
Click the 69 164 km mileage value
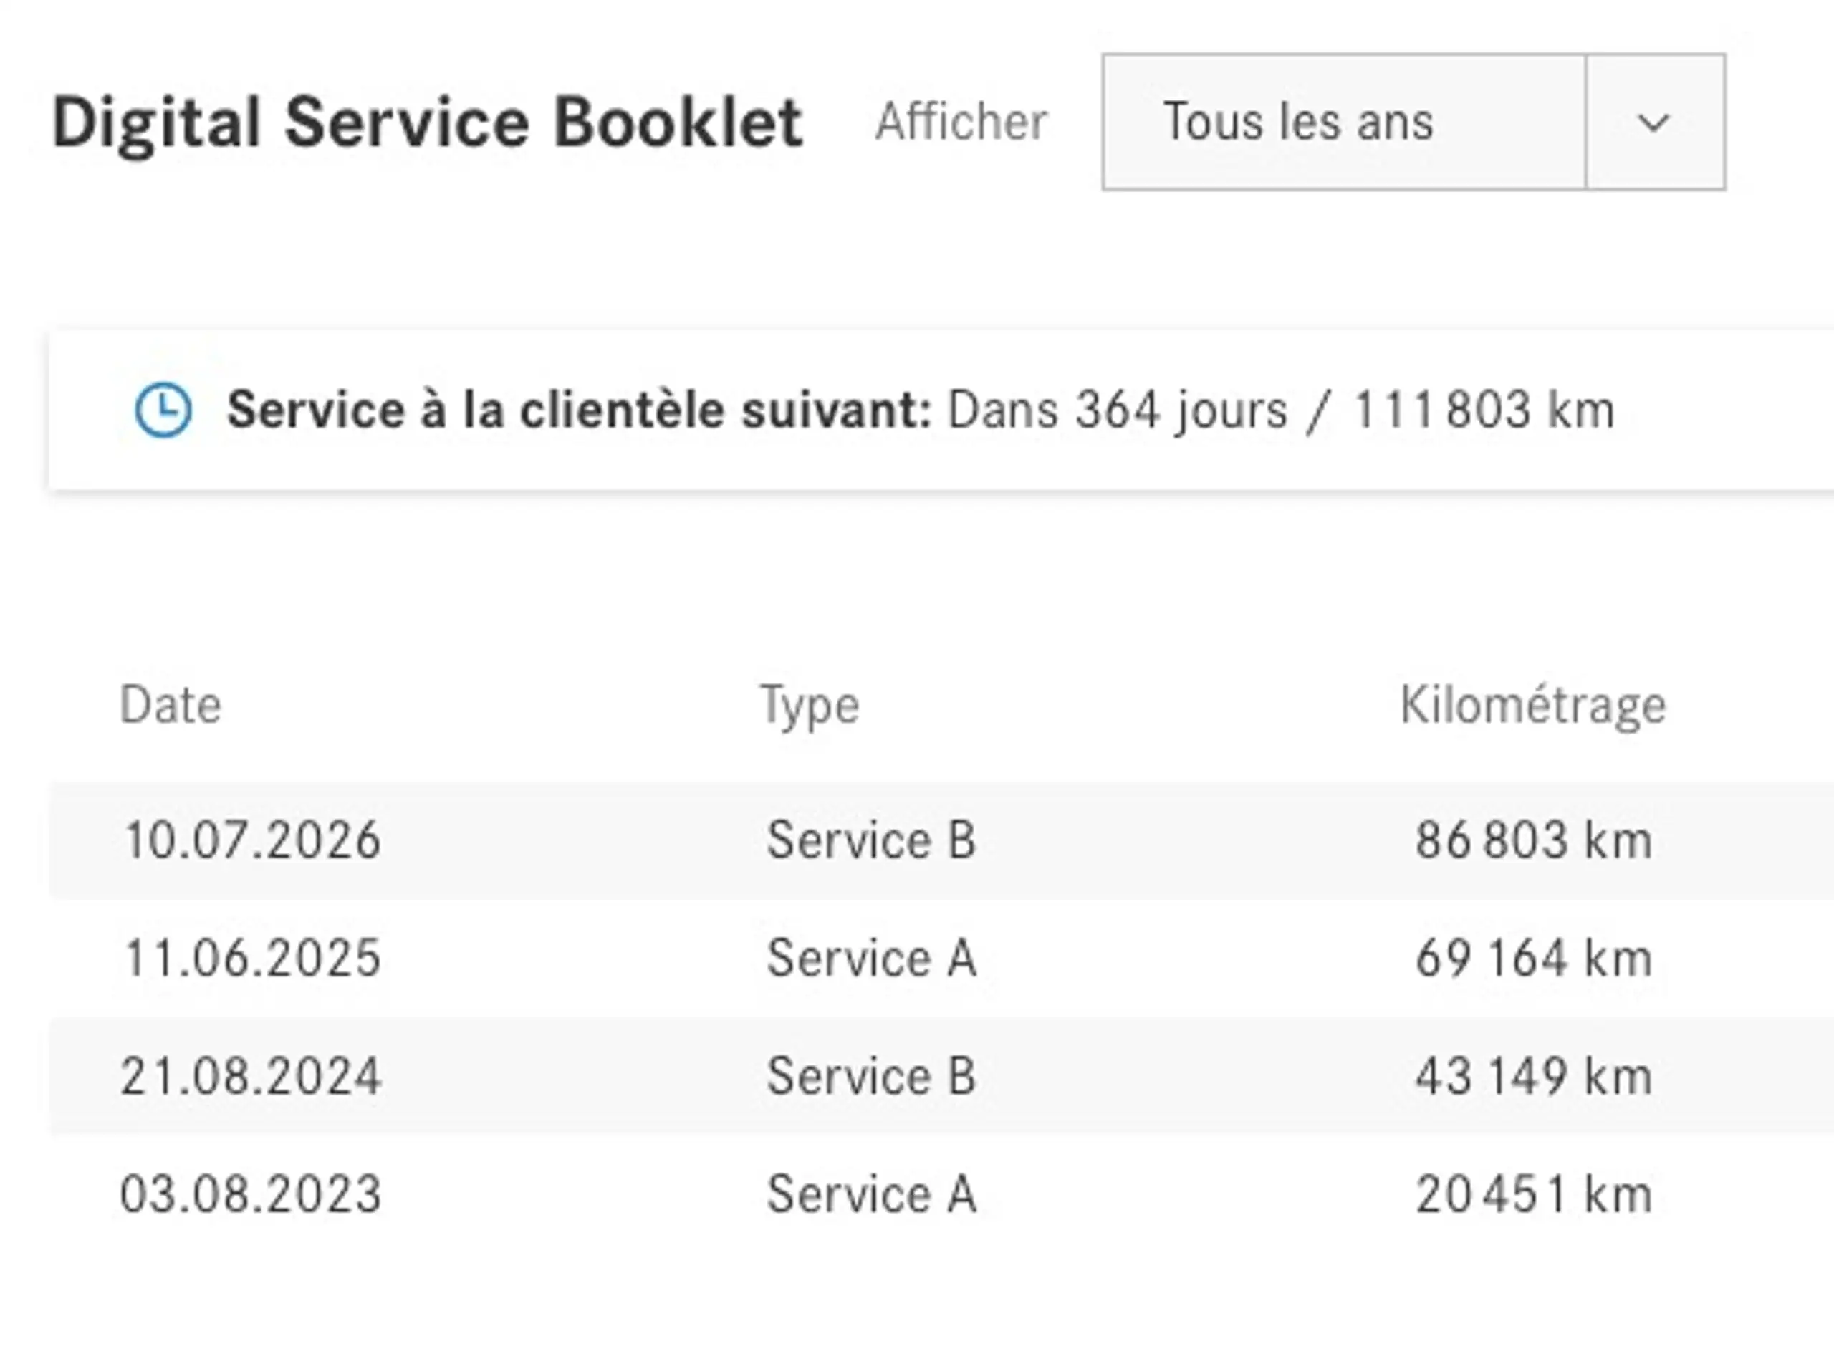point(1533,958)
